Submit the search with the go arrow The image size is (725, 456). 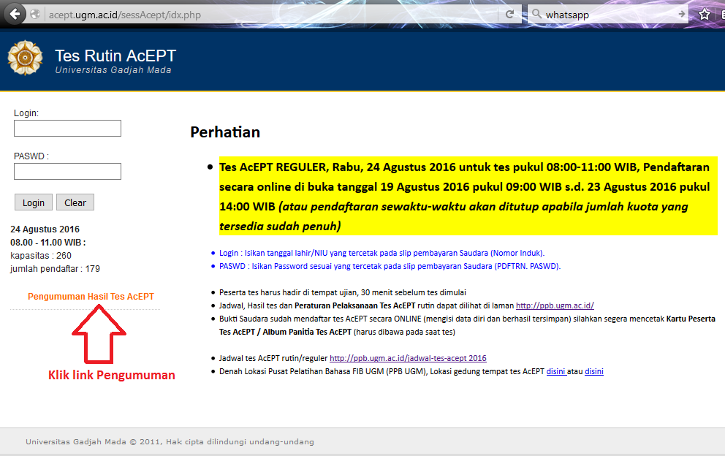tap(682, 15)
